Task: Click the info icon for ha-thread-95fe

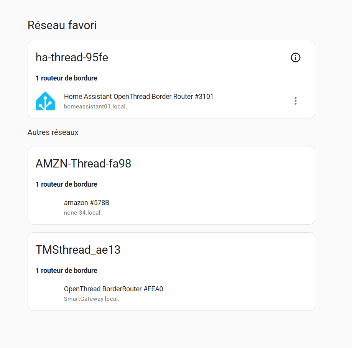Action: [295, 57]
